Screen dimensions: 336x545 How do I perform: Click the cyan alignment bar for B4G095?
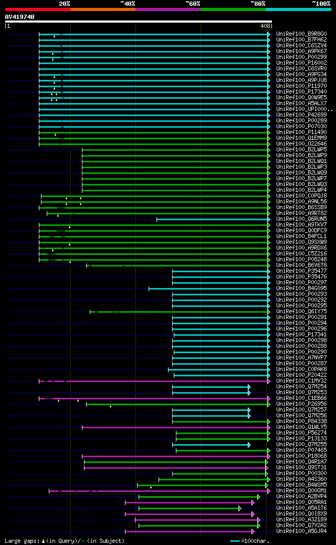(208, 289)
